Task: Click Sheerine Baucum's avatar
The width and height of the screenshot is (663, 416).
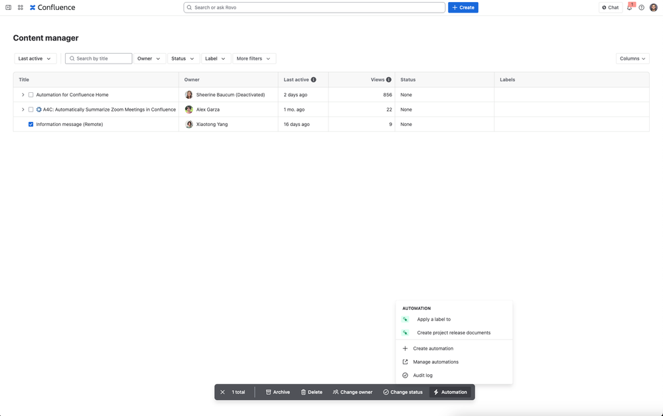Action: tap(189, 95)
